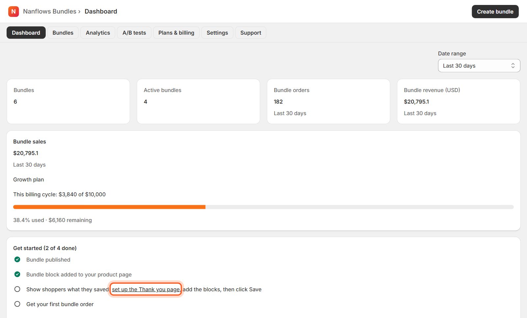Click the Nanflows app logo icon
This screenshot has height=318, width=527.
(x=14, y=12)
